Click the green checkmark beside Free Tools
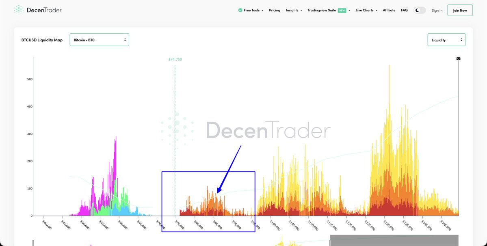The height and width of the screenshot is (246, 487). point(240,10)
